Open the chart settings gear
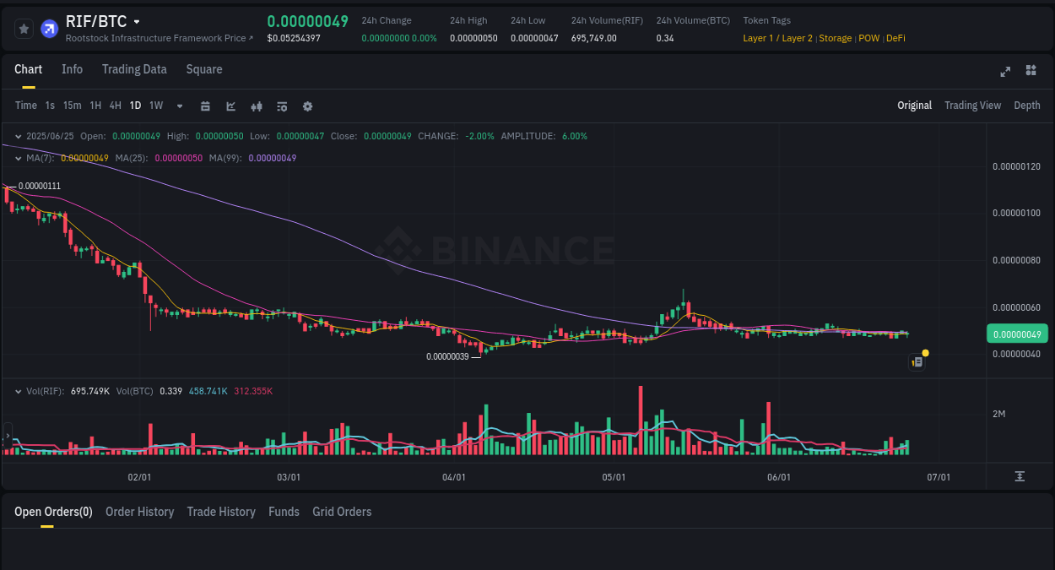1055x570 pixels. coord(307,106)
